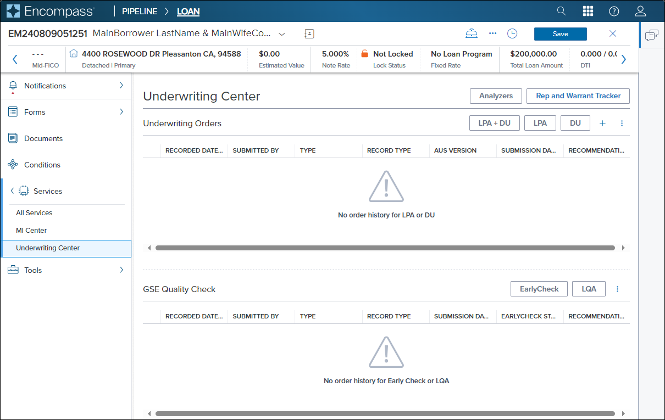Open the help question mark icon
Screen dimensions: 665x420
tap(614, 11)
